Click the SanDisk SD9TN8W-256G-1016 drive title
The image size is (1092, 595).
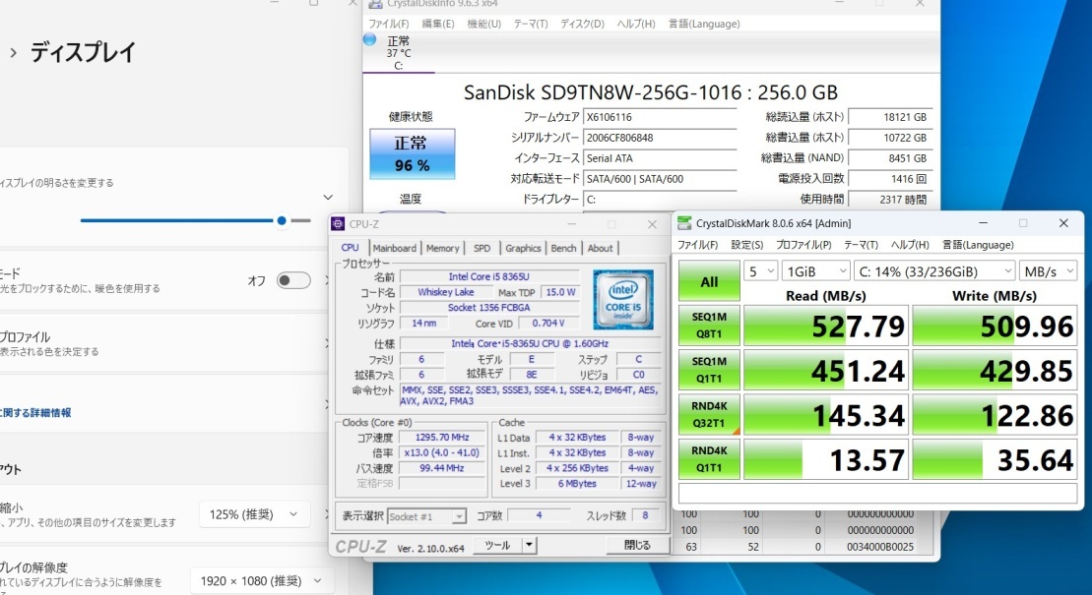pos(651,92)
